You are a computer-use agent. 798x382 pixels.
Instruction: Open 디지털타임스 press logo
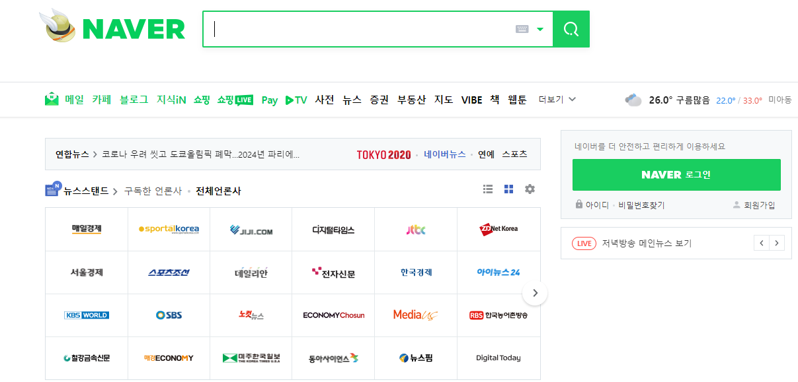pyautogui.click(x=333, y=229)
